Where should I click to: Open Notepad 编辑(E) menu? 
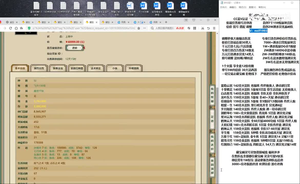tap(233, 7)
